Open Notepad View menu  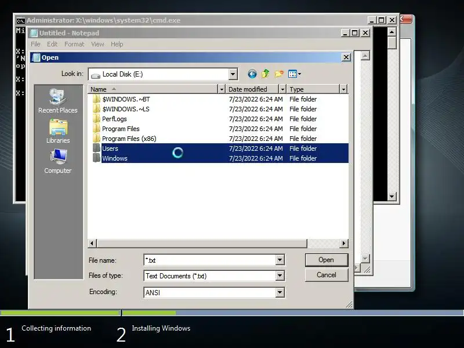click(x=97, y=44)
